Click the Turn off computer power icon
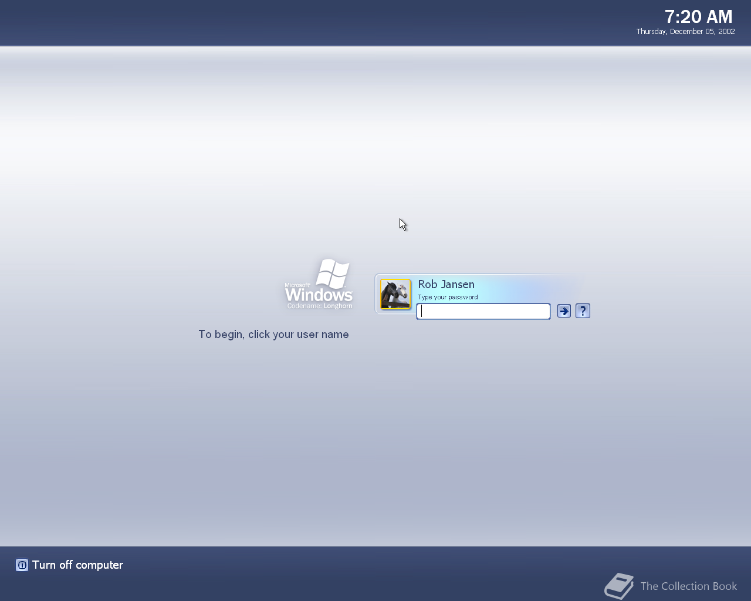 22,565
